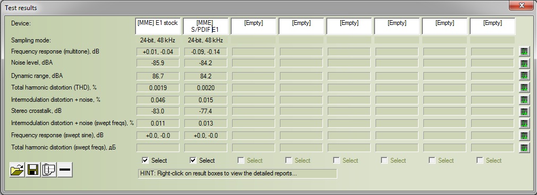
Task: Toggle Select checkbox under fourth device column
Action: click(289, 160)
